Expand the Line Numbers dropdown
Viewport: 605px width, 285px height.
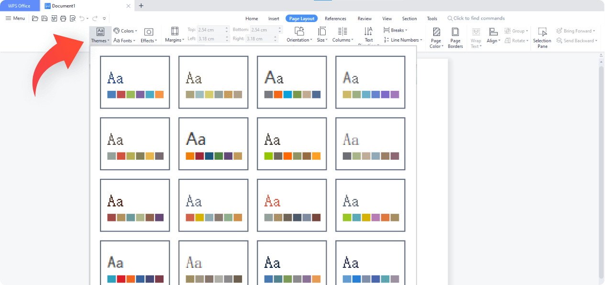(403, 40)
